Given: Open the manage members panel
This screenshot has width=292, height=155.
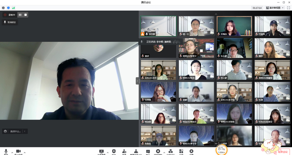Looking at the screenshot, I should coord(136,151).
